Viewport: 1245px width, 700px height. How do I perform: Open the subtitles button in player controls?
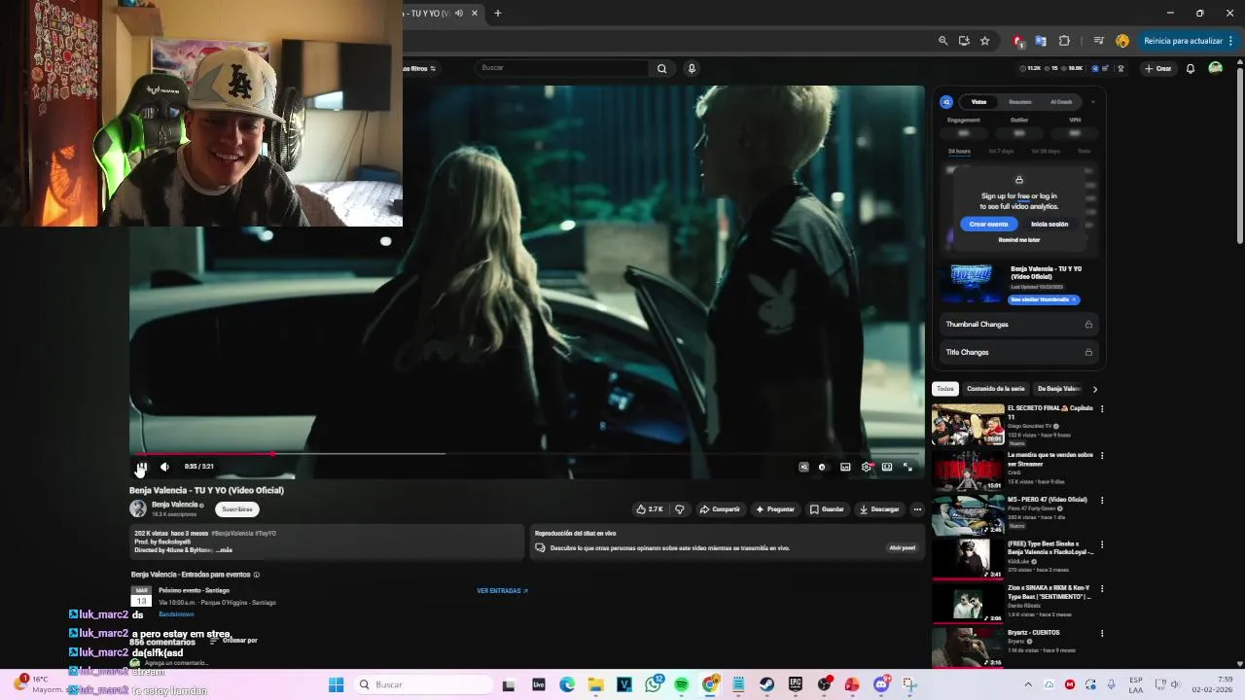[845, 467]
